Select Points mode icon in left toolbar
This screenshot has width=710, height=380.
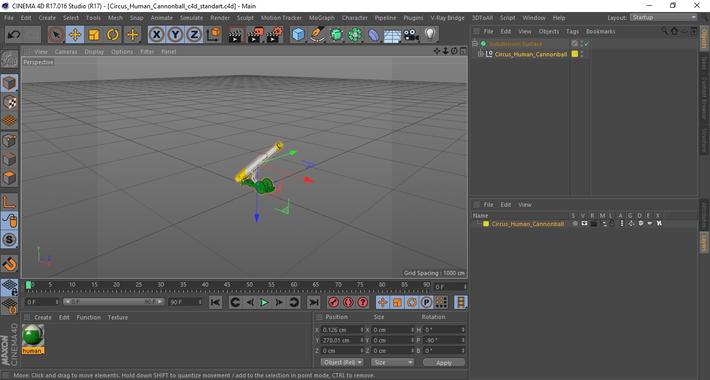9,140
